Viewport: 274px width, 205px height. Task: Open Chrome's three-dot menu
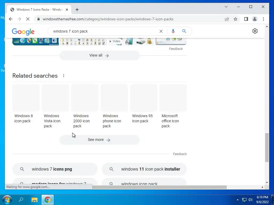[263, 19]
